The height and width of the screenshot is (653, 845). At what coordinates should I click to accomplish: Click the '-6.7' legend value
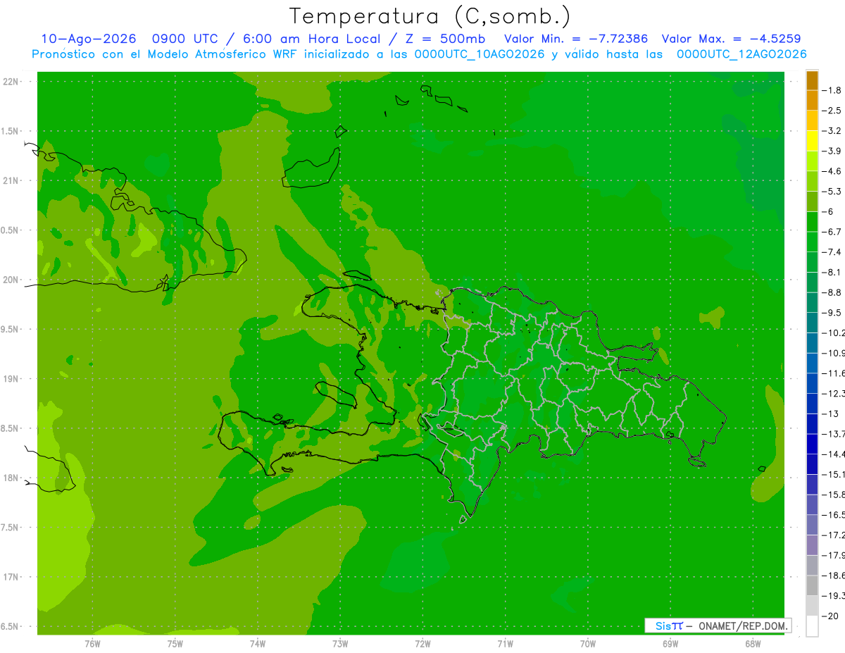tap(832, 232)
